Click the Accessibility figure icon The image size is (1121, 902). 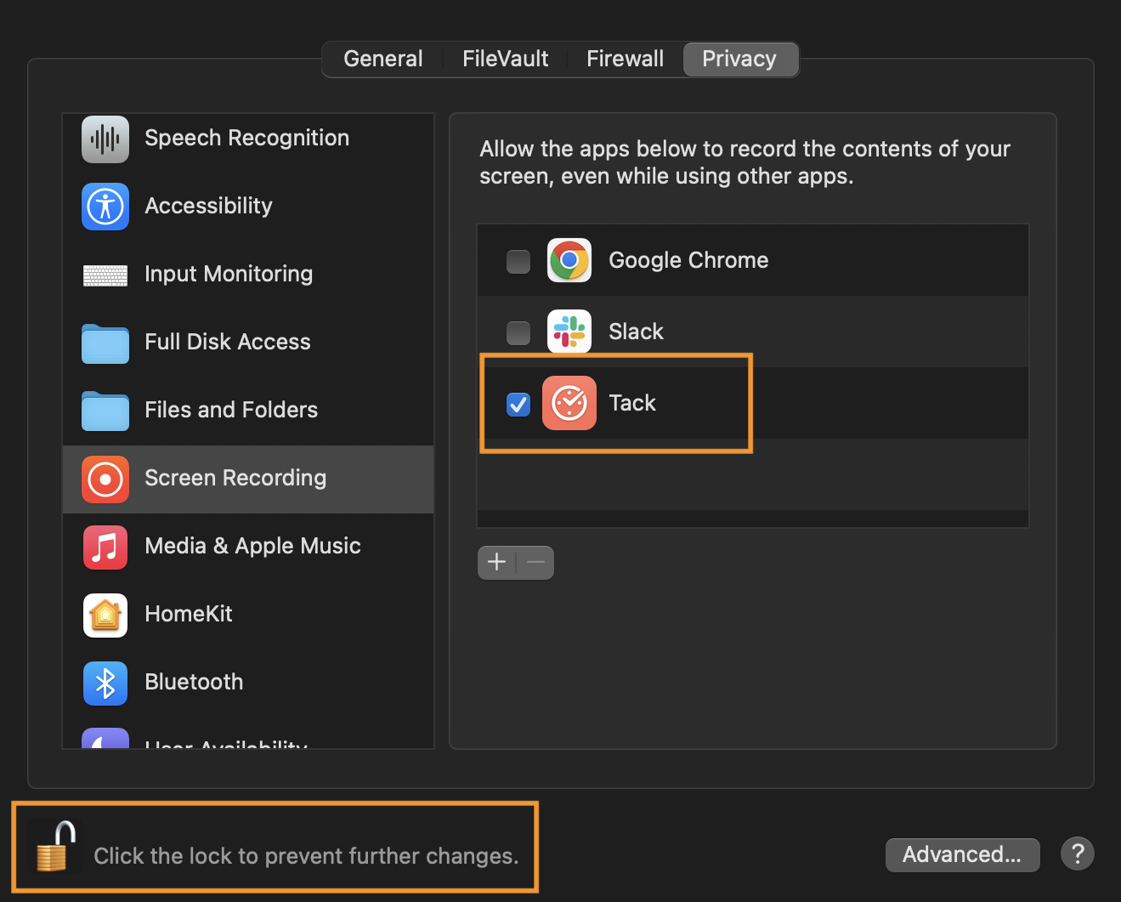click(x=105, y=207)
